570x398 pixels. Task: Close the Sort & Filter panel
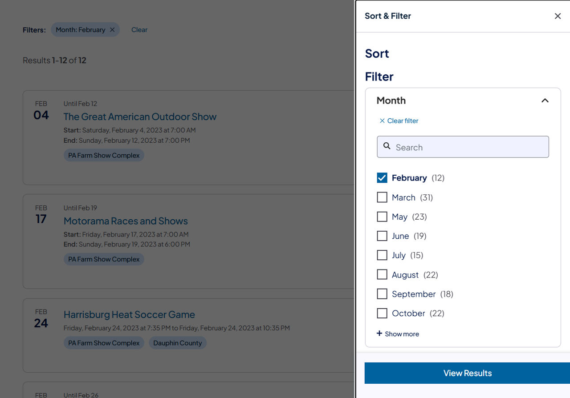pyautogui.click(x=558, y=16)
